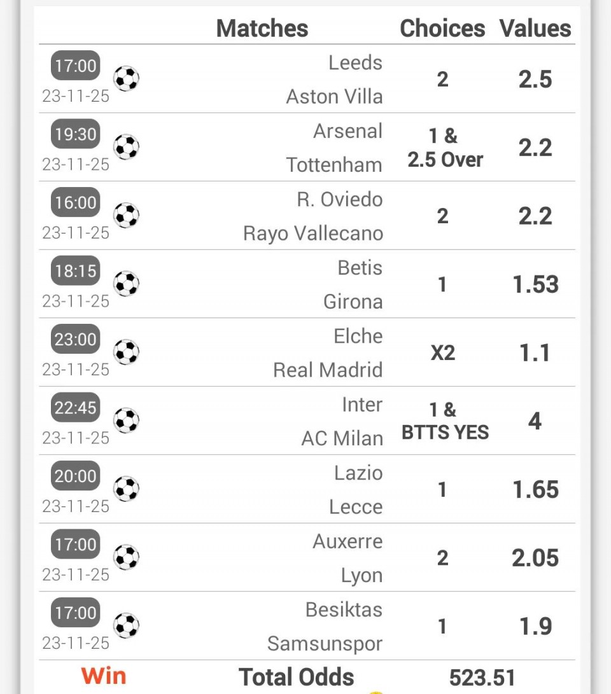Click the soccer ball icon for Leeds match
Image resolution: width=611 pixels, height=694 pixels.
(126, 79)
